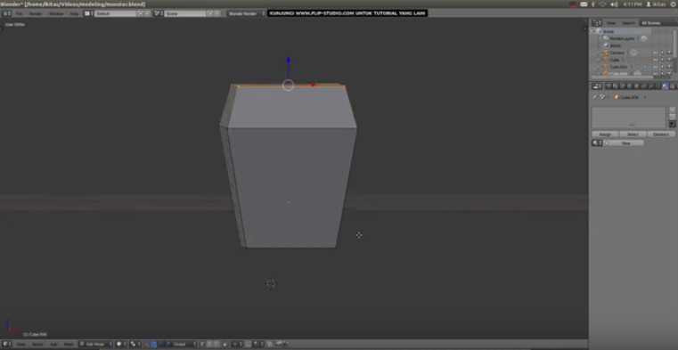Viewport: 678px width, 350px height.
Task: Enable the rotate manipulator
Action: 161,344
